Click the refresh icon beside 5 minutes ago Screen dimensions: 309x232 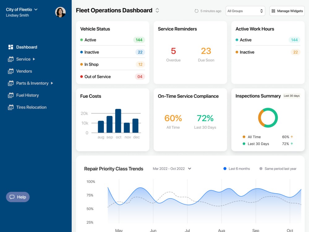click(196, 11)
